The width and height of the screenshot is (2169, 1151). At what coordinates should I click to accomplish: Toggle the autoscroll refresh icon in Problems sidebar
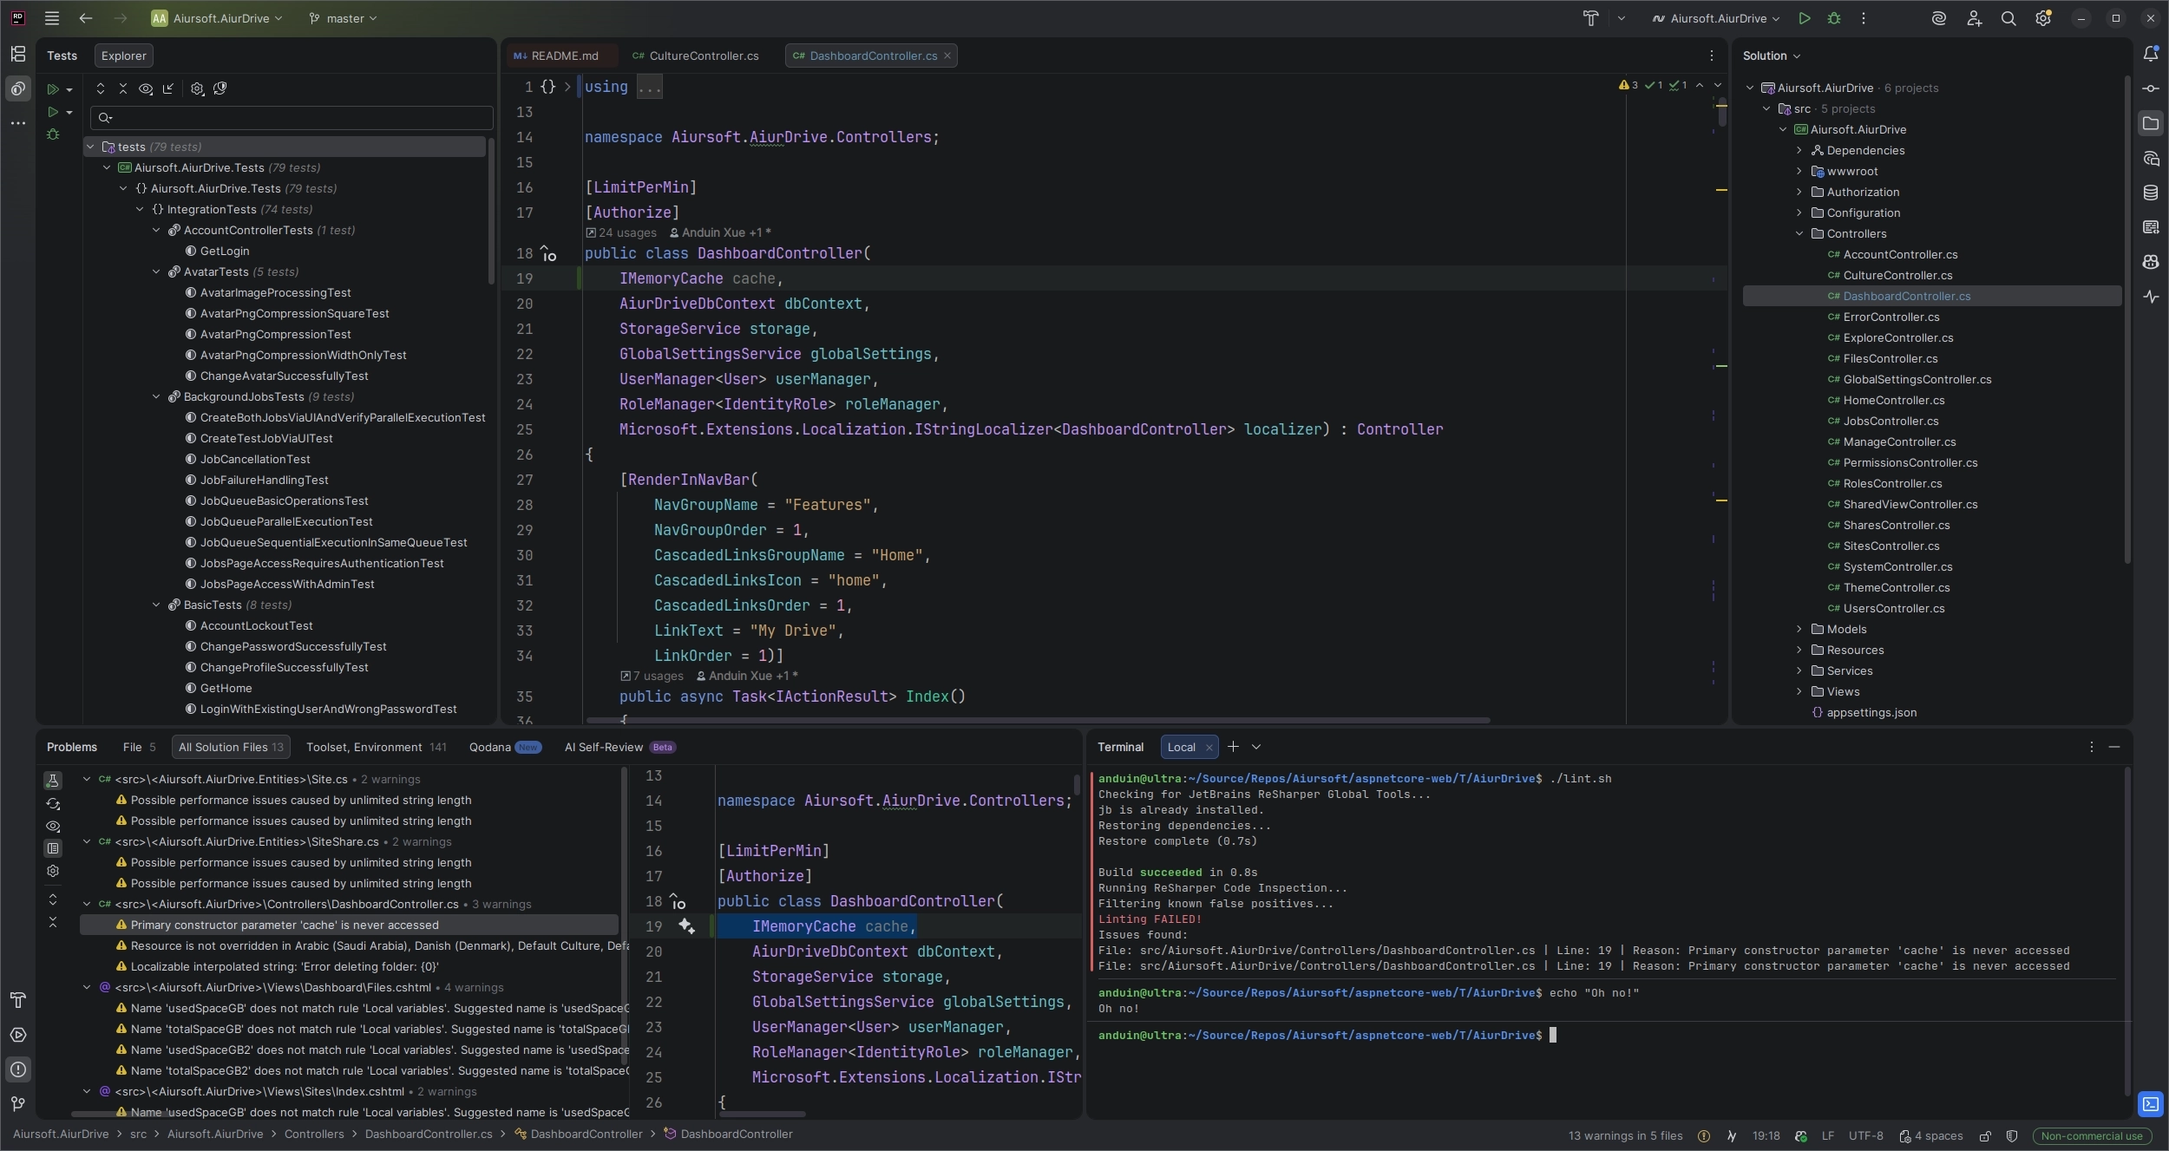click(53, 803)
